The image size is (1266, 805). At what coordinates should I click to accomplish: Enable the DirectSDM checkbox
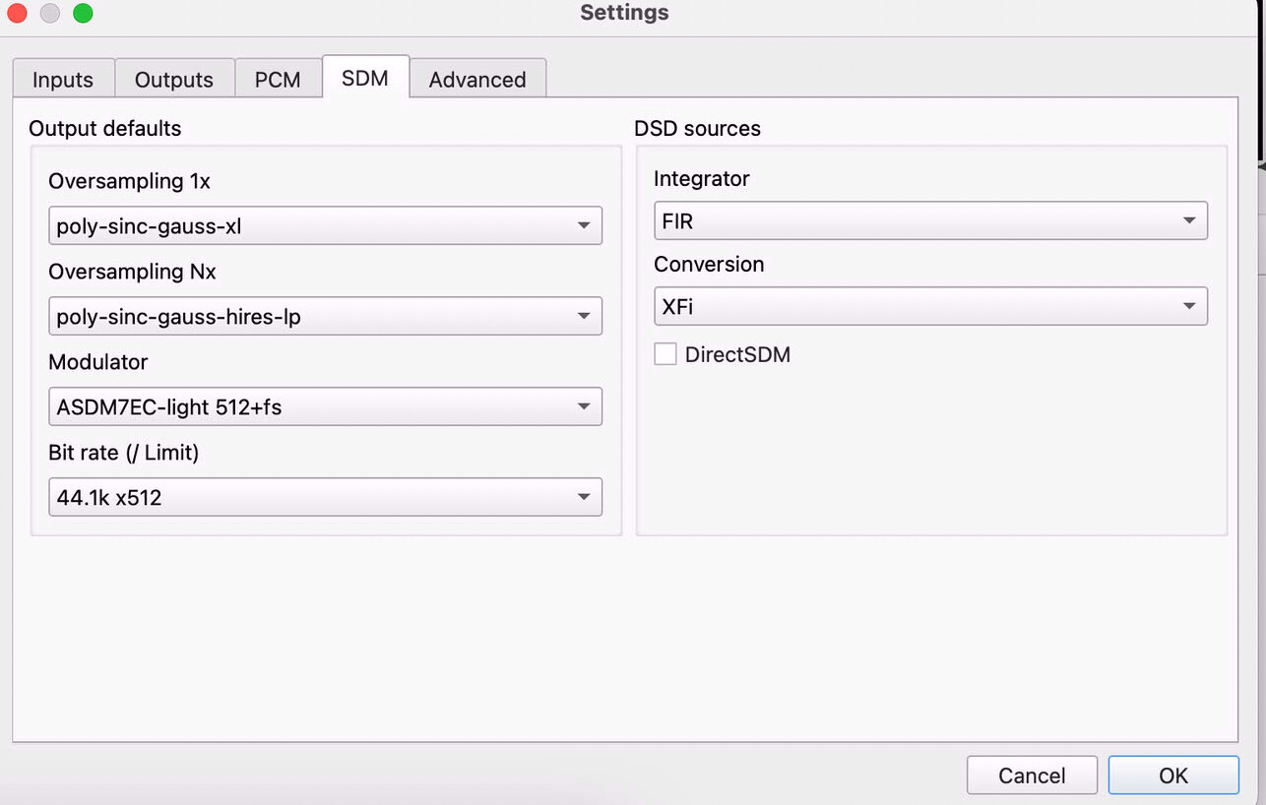coord(665,354)
